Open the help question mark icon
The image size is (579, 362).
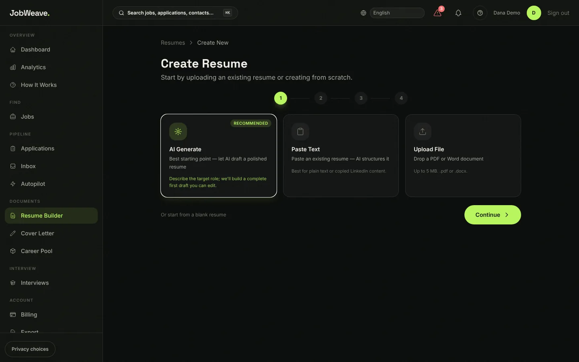click(x=480, y=13)
